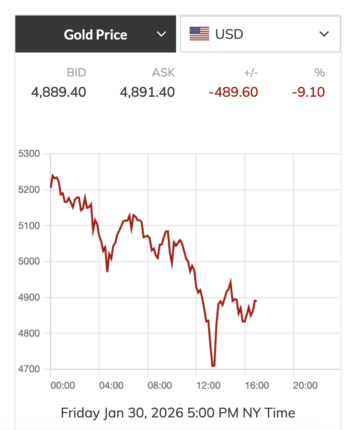Click the +/- column label
Screen dimensions: 363x430
[x=251, y=73]
